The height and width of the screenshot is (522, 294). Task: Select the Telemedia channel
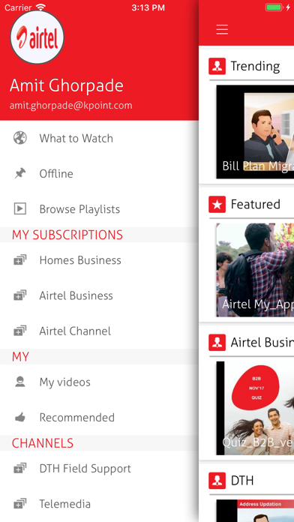click(x=99, y=504)
